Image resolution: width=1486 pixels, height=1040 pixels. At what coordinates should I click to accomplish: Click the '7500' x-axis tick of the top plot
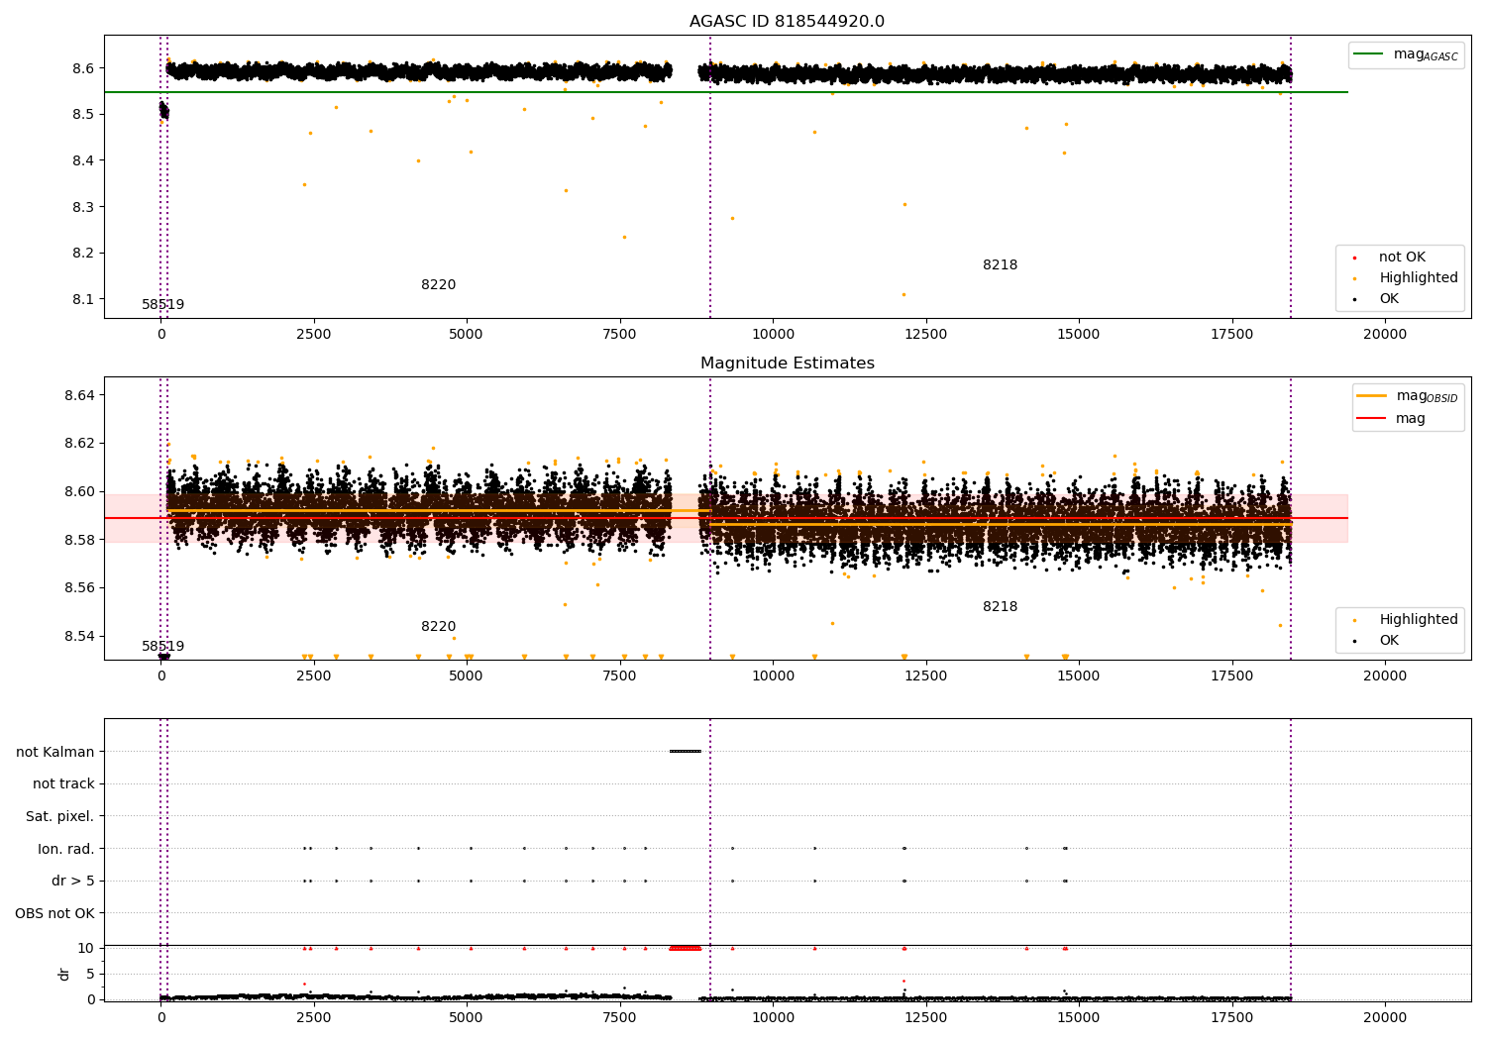[x=620, y=335]
